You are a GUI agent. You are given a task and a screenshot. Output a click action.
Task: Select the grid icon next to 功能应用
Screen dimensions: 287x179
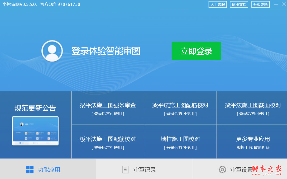point(30,169)
